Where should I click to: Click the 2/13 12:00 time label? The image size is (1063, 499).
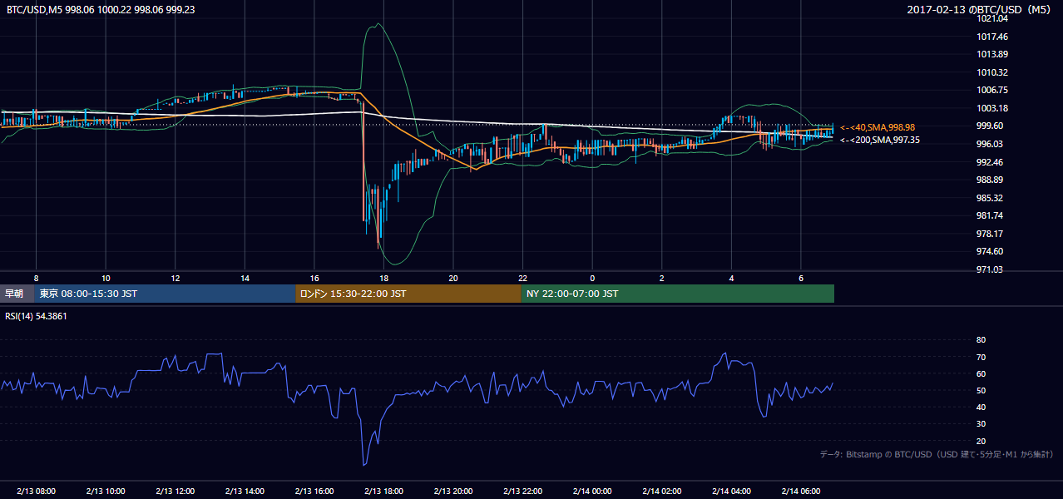click(176, 491)
